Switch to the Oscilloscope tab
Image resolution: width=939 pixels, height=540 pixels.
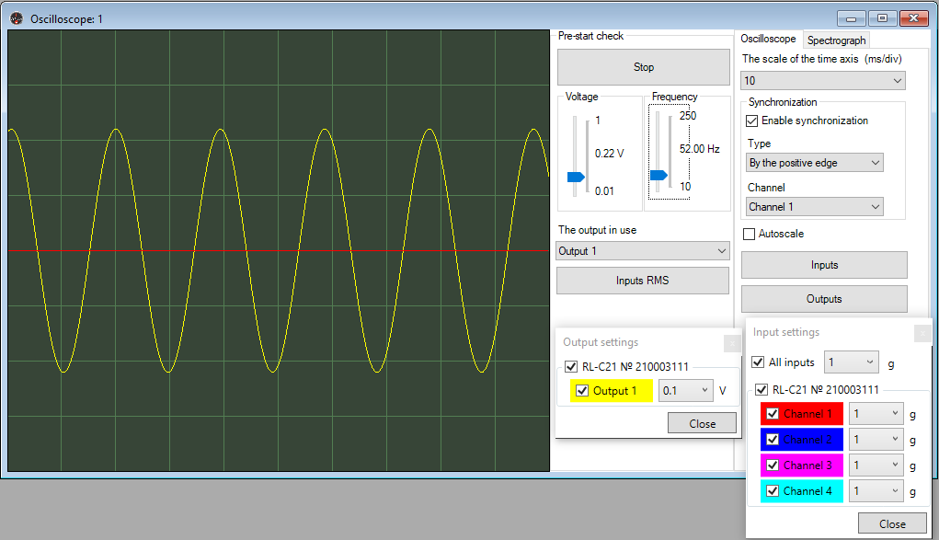pyautogui.click(x=768, y=39)
